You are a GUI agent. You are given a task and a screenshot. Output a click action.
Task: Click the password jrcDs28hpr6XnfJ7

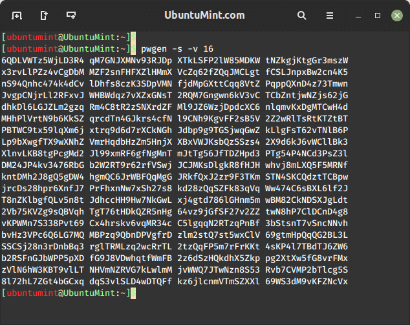(43, 189)
